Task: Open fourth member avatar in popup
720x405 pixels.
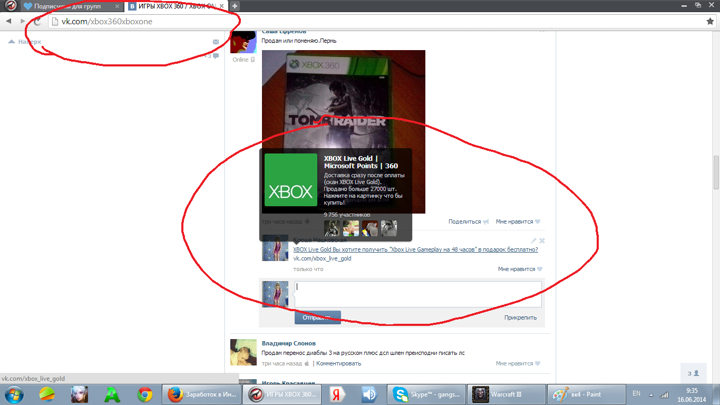Action: pos(389,228)
